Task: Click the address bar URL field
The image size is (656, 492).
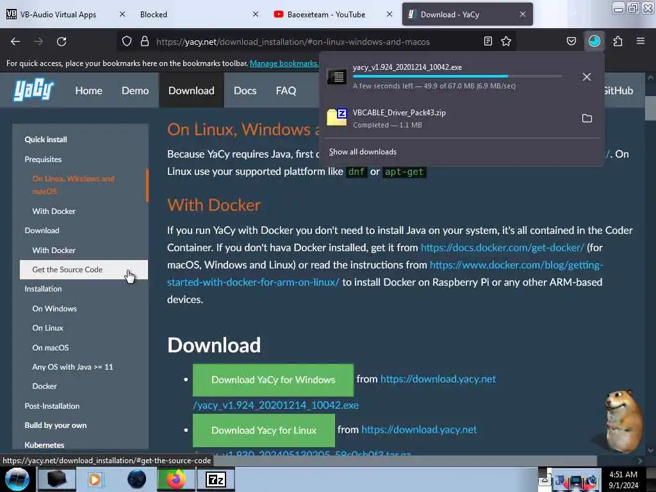Action: (x=293, y=42)
